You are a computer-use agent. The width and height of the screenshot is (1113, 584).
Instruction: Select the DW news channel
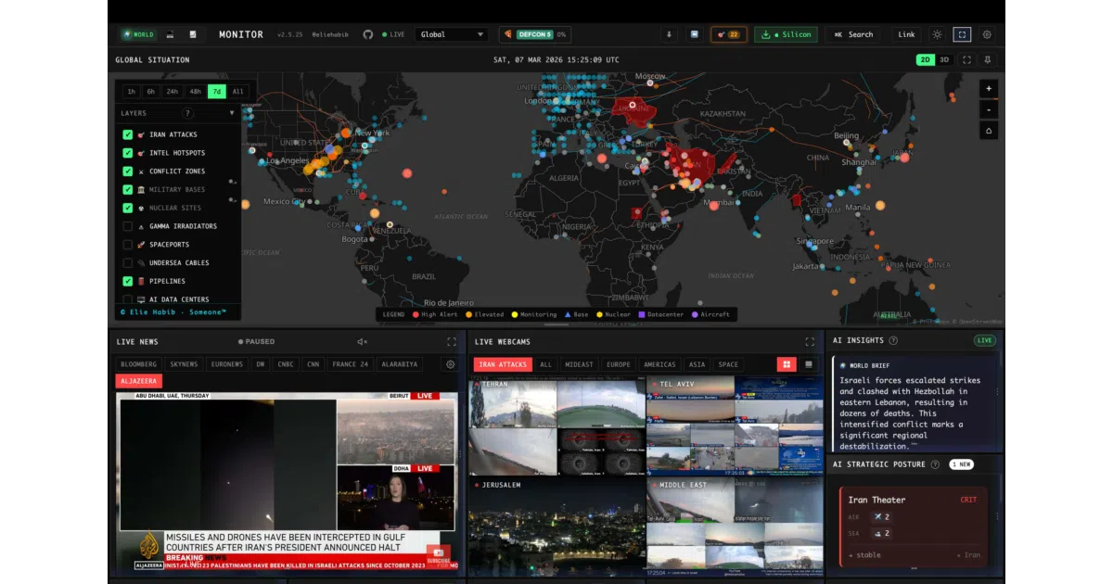261,364
